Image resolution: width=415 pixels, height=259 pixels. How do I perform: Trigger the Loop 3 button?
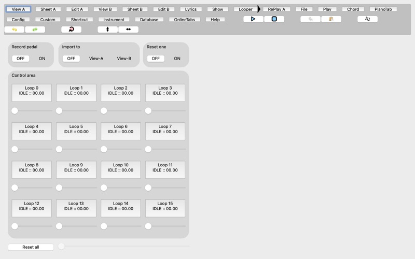pyautogui.click(x=165, y=93)
